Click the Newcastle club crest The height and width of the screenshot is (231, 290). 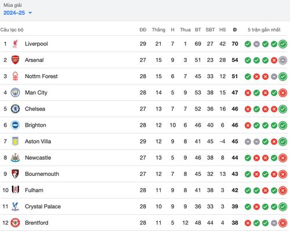point(15,157)
